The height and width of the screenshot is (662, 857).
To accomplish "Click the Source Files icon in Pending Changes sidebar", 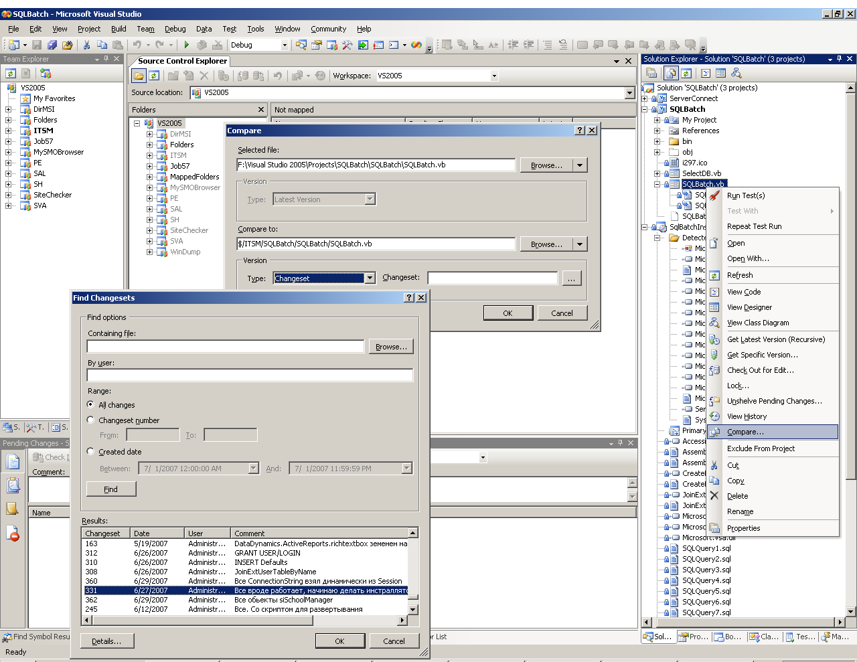I will (12, 461).
